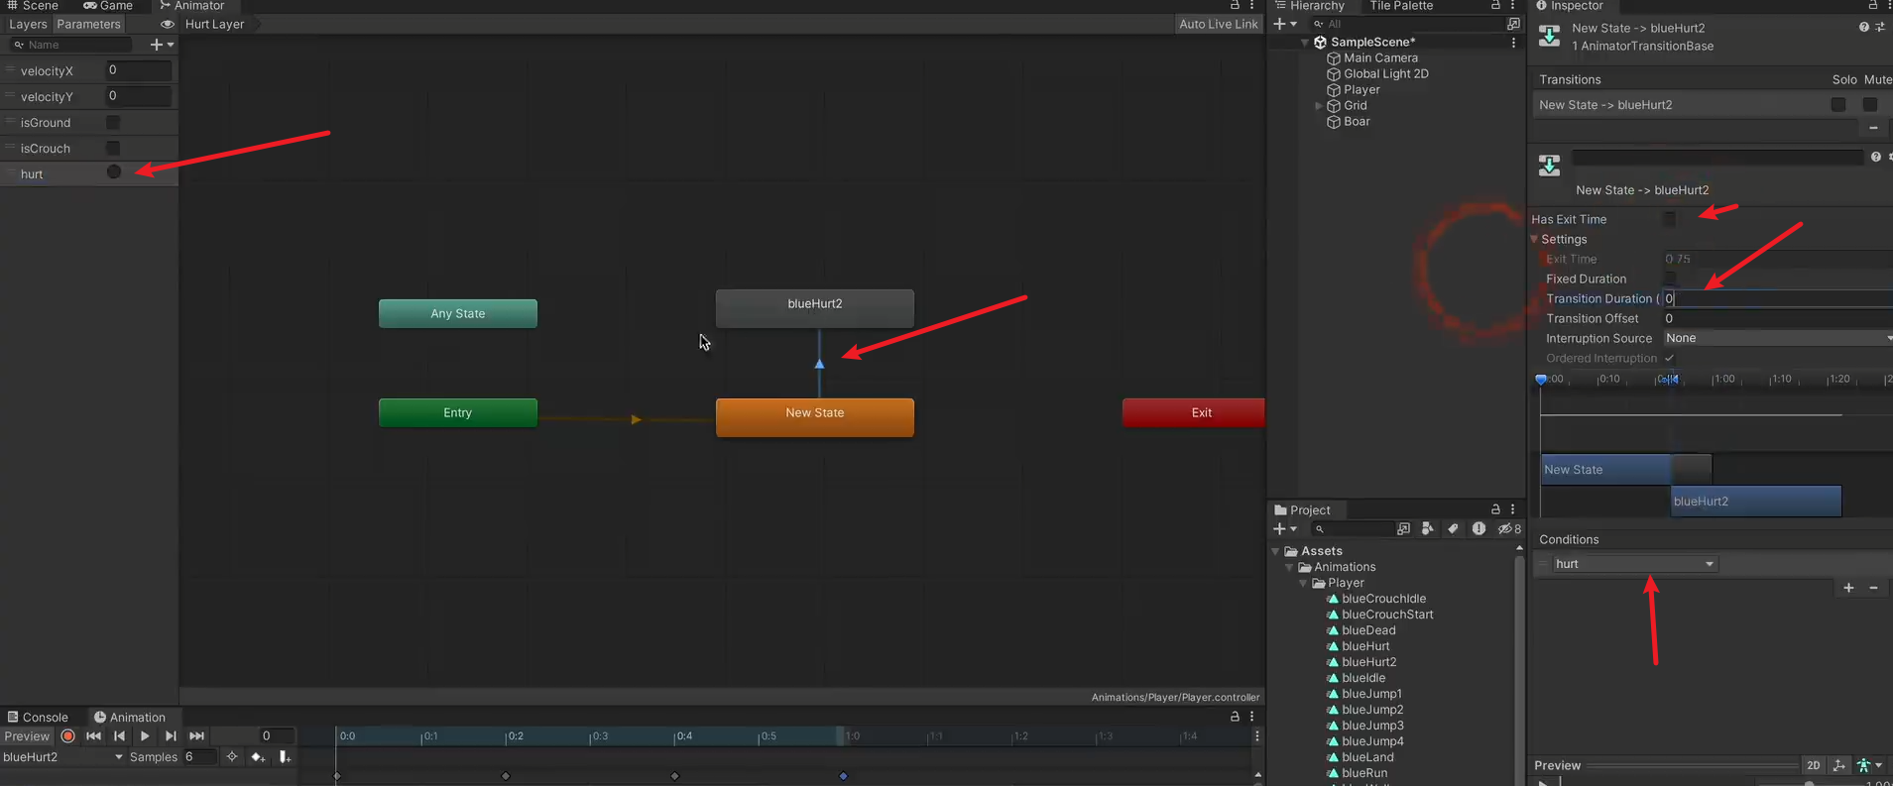Open the hurt condition dropdown
The image size is (1893, 786).
coord(1634,564)
